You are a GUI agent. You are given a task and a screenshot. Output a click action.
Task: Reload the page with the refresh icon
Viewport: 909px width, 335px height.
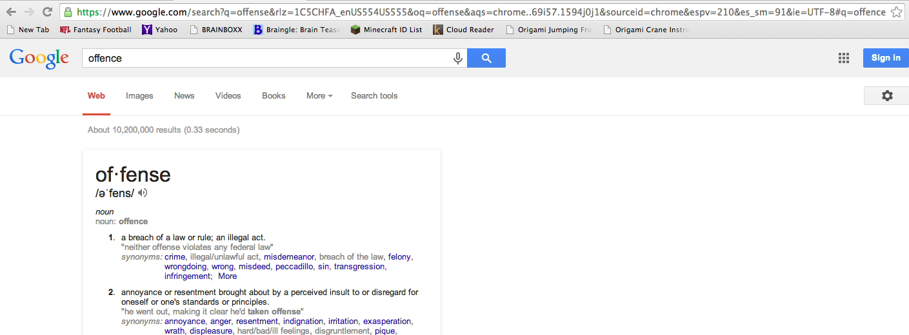(47, 12)
